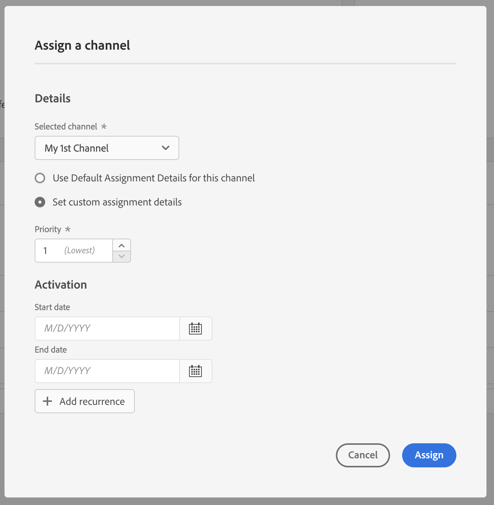494x505 pixels.
Task: Click the 'Use Default Assignment Details for this channel' label
Action: (154, 178)
